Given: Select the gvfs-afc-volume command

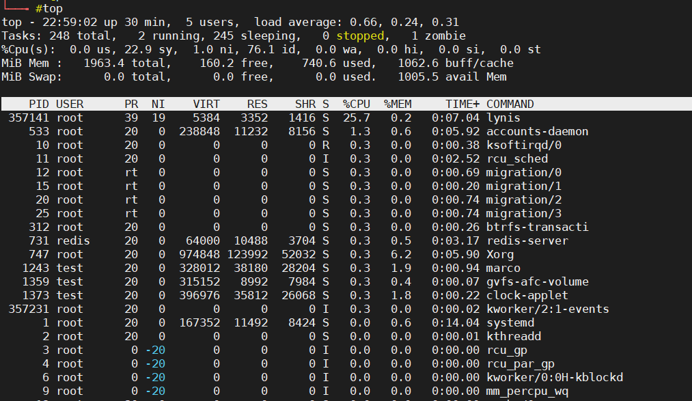Looking at the screenshot, I should coord(537,282).
